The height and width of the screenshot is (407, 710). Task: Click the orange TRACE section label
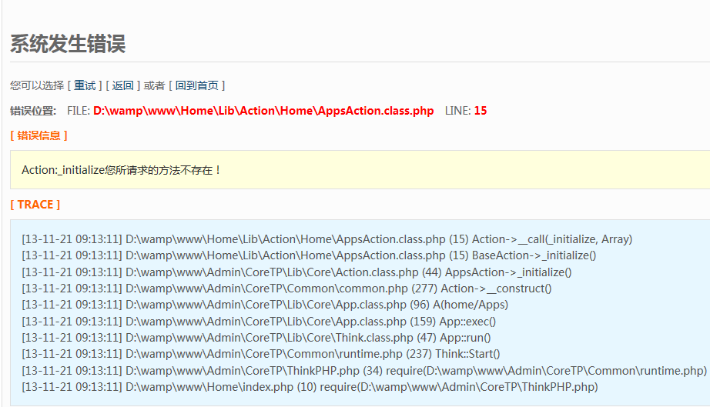click(35, 205)
